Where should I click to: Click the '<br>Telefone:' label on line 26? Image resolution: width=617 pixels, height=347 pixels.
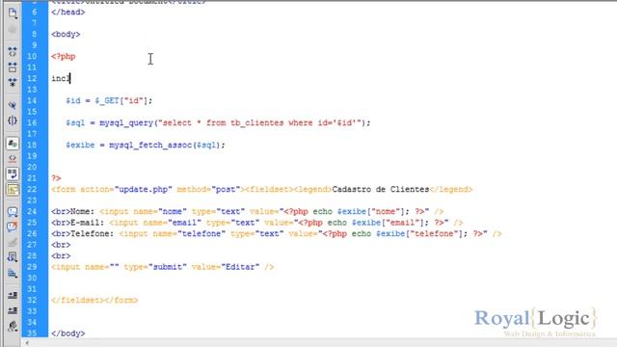point(82,233)
